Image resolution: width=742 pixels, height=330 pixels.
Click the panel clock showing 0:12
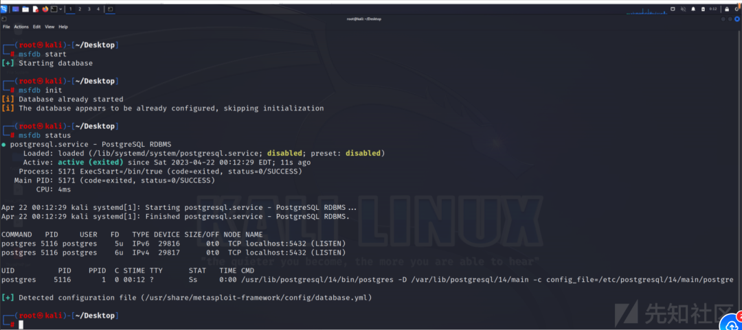pyautogui.click(x=713, y=9)
